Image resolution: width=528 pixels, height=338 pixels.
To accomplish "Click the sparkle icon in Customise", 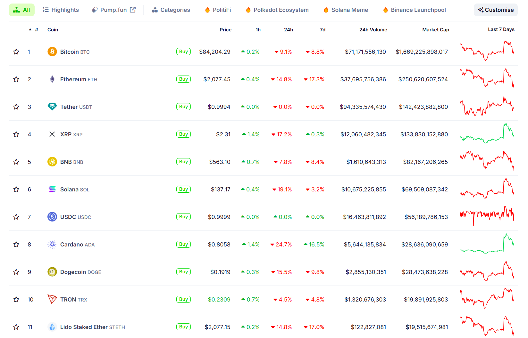I will [x=481, y=10].
